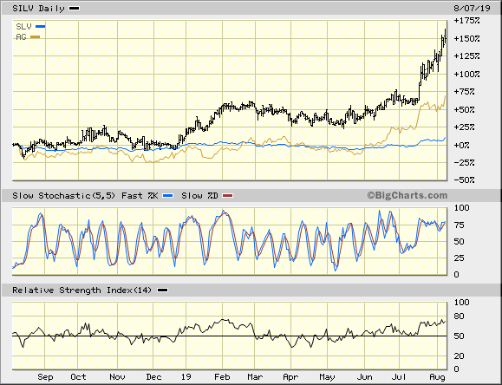Click the RSI 50 level axis label

[x=460, y=336]
